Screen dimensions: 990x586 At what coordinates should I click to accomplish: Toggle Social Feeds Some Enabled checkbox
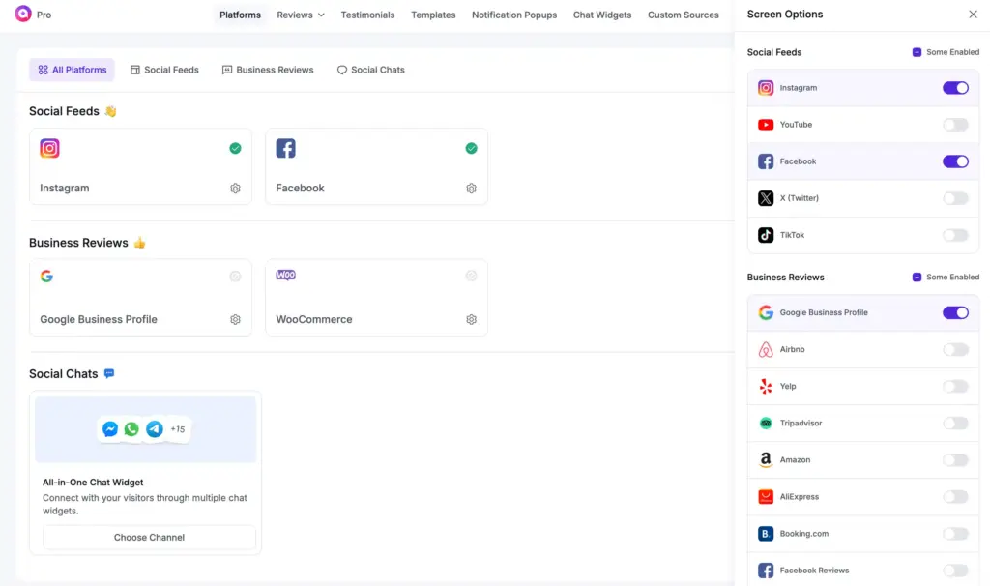(x=917, y=52)
